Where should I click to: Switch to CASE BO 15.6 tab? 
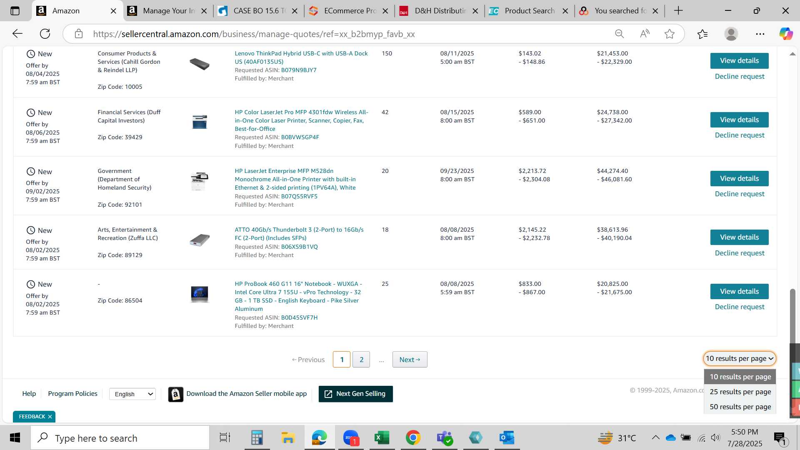coord(258,11)
